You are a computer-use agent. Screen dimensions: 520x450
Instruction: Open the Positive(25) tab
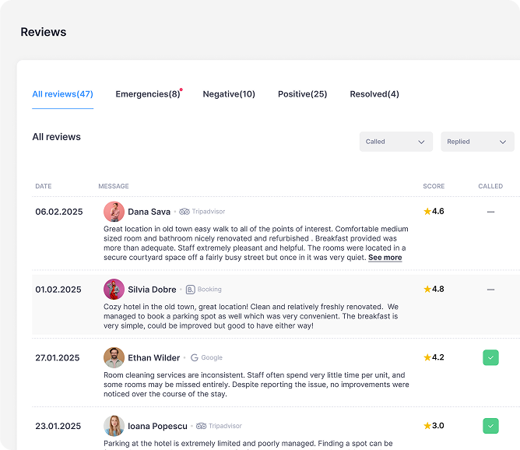point(303,94)
